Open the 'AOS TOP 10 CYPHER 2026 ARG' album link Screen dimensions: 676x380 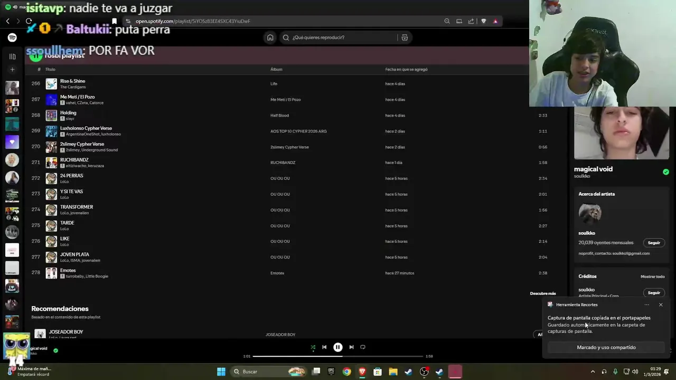tap(298, 131)
